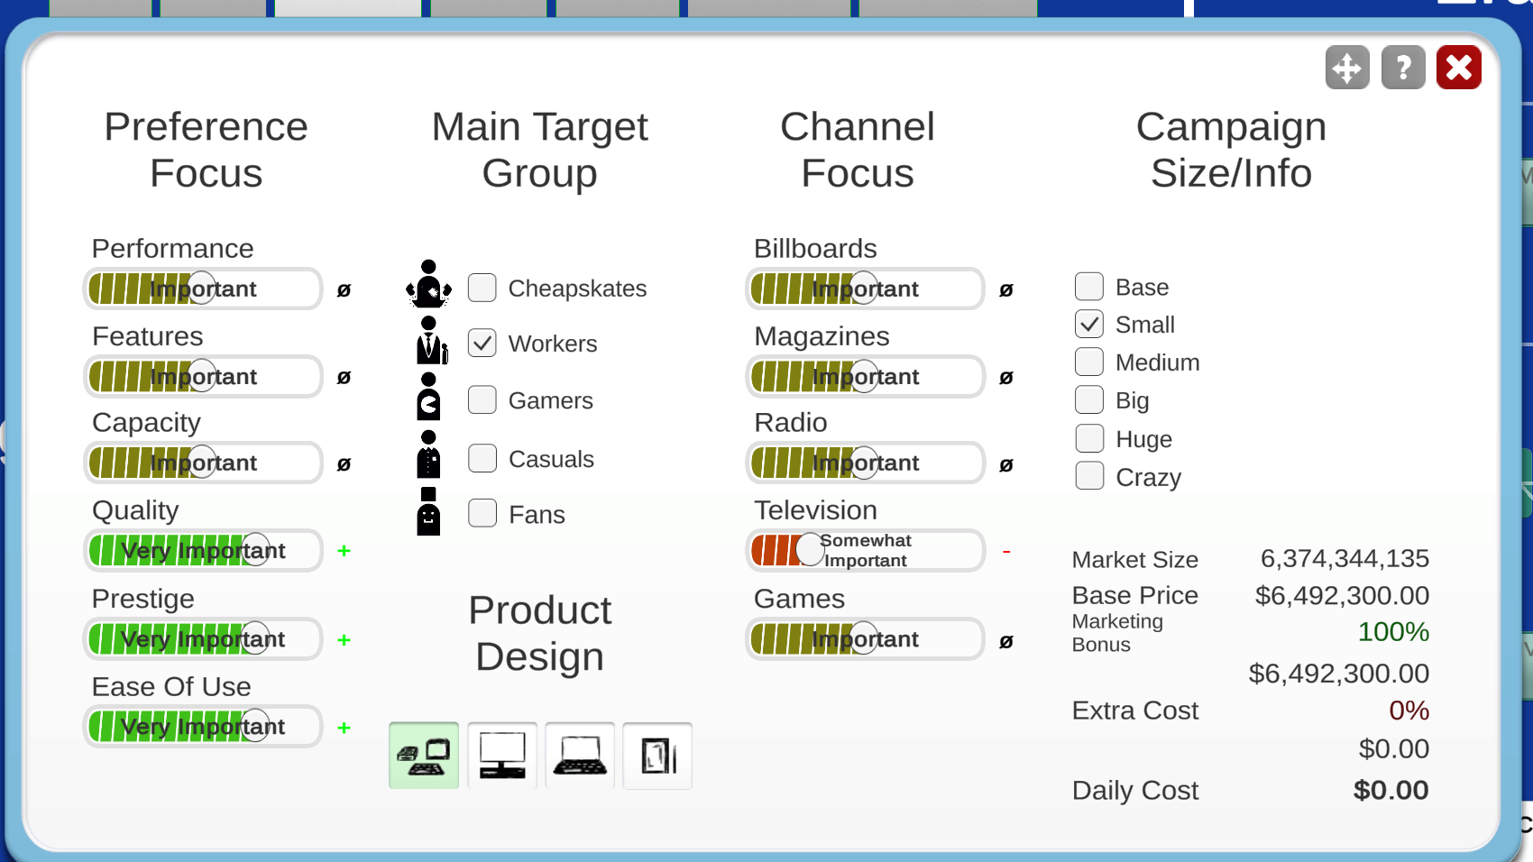Choose the desktop computer product design icon
This screenshot has height=862, width=1533.
(502, 756)
